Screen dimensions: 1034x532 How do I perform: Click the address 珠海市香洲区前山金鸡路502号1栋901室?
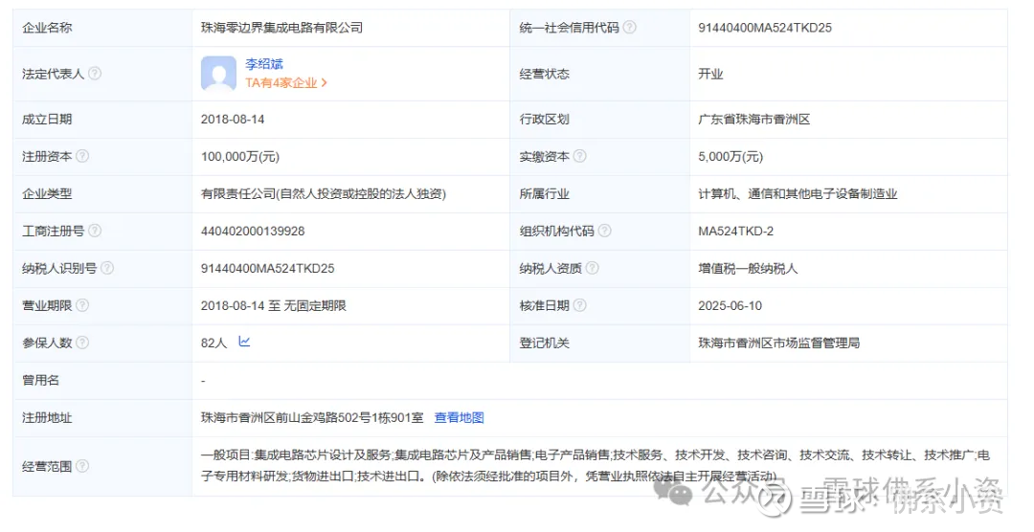pyautogui.click(x=312, y=417)
